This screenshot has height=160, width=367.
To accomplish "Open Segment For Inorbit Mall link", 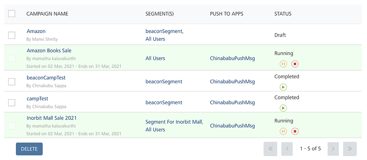I will [x=175, y=122].
